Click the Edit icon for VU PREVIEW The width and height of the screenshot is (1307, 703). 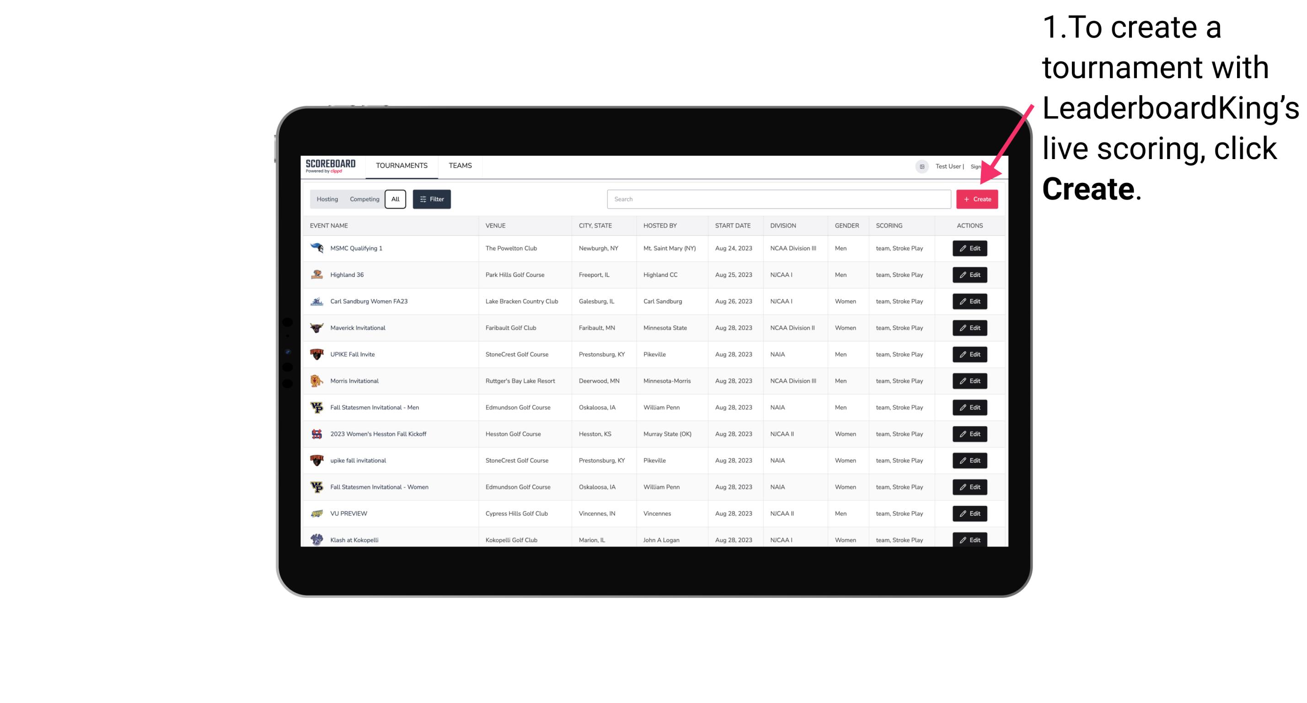pos(970,513)
